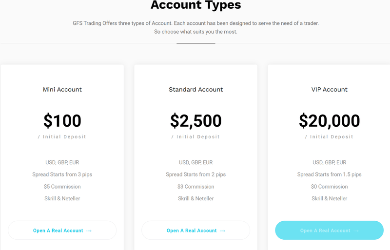
Task: Click the $20,000 initial deposit price
Action: tap(330, 121)
